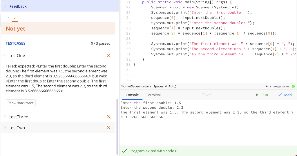Expand the testTwo test case

pos(5,128)
